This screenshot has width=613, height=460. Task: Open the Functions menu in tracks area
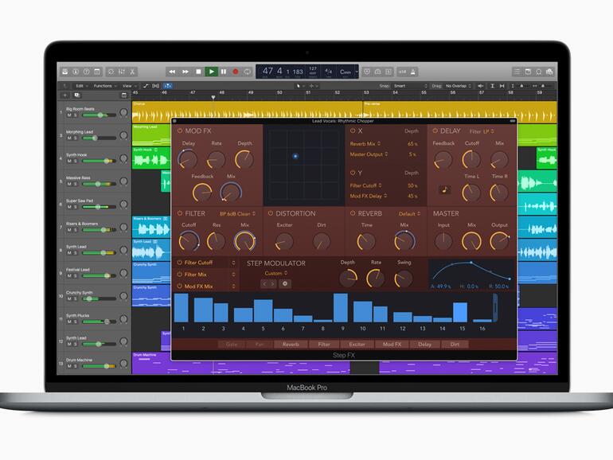pos(105,86)
